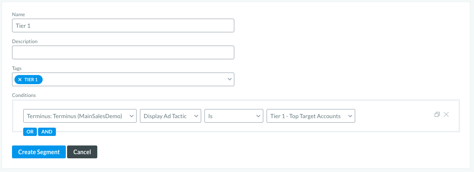Focus the empty Description field

123,52
